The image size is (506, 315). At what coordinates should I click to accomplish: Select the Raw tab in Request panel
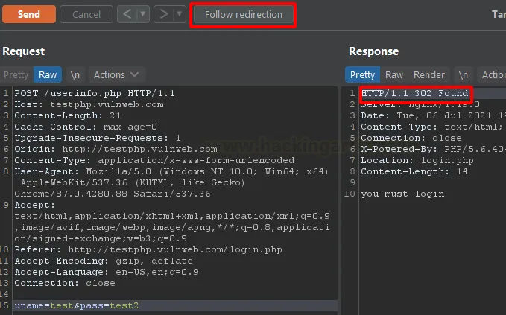[x=48, y=74]
